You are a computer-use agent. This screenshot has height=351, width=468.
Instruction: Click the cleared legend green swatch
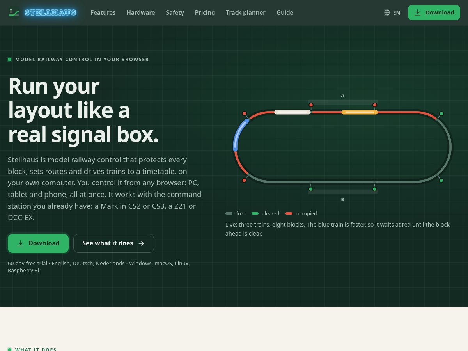[255, 213]
